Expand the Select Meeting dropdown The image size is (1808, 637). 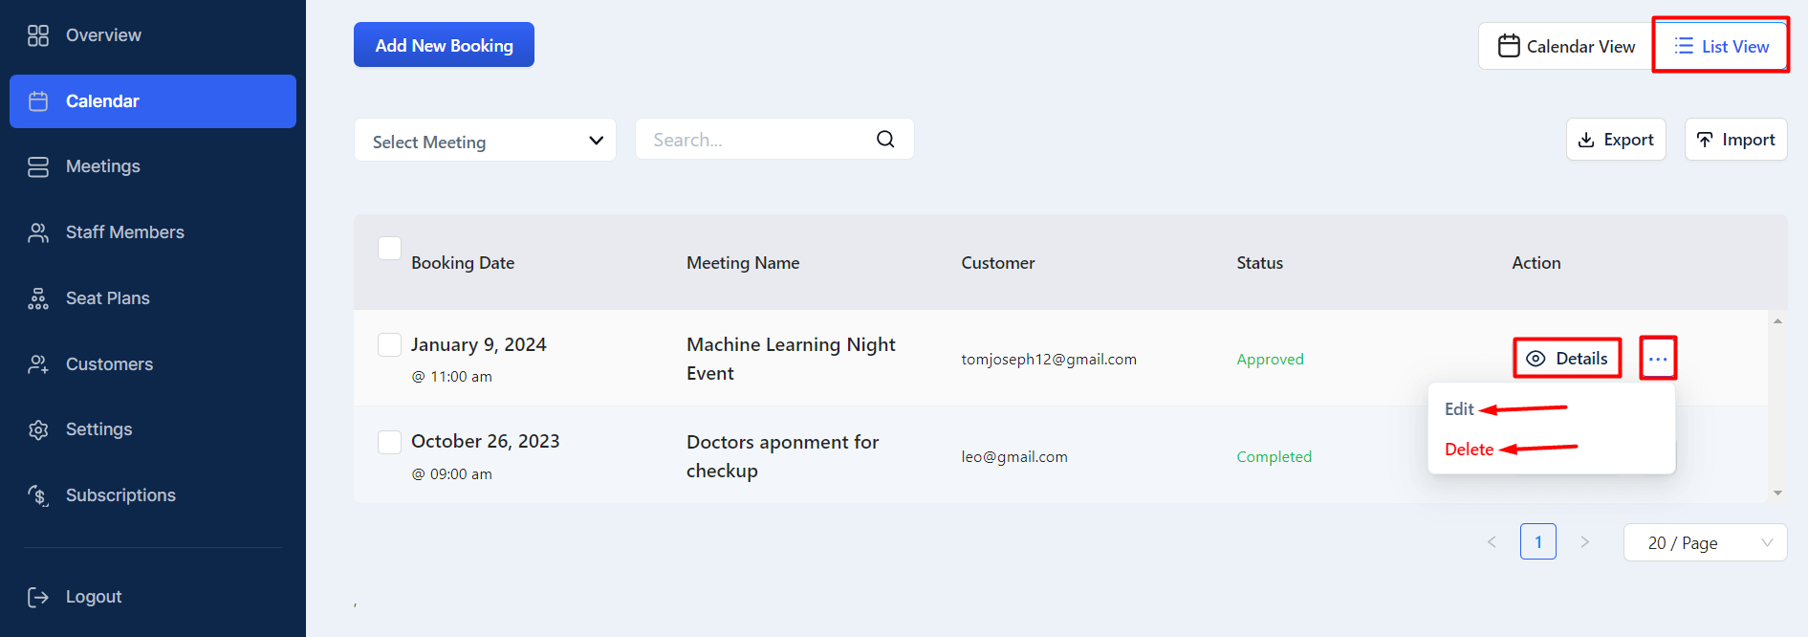click(485, 141)
